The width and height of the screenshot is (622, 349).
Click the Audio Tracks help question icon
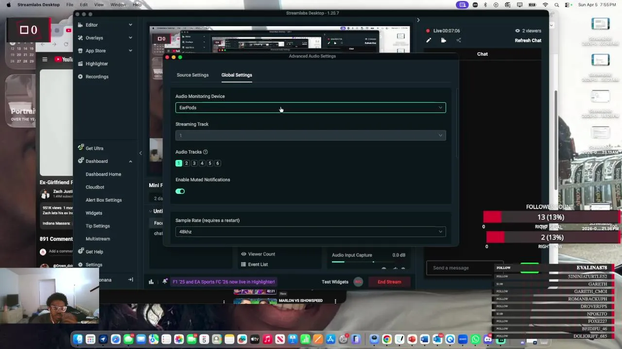tap(205, 152)
